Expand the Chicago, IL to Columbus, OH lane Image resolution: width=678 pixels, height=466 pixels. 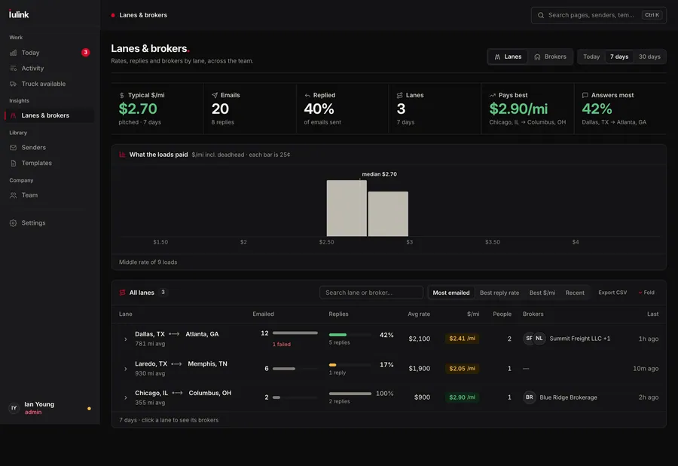click(x=125, y=397)
